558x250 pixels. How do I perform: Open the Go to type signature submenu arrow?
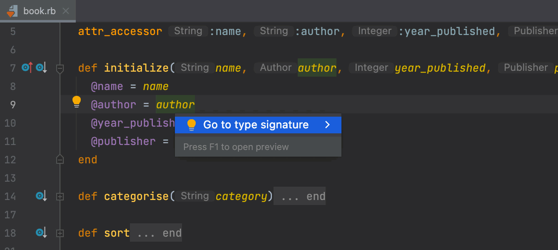(327, 125)
